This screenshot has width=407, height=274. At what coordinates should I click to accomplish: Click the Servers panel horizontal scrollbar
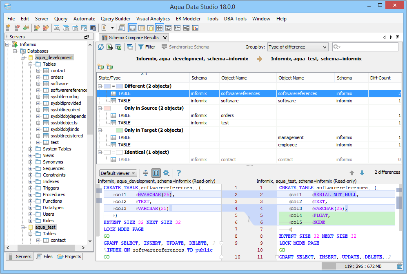pos(47,247)
